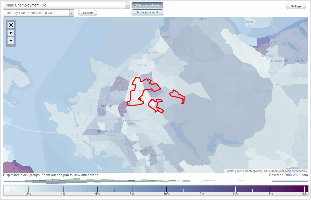The width and height of the screenshot is (311, 200).
Task: Click the Get link button
Action: (88, 13)
